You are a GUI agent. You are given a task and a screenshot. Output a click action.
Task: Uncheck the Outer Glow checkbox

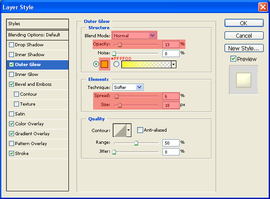(11, 65)
